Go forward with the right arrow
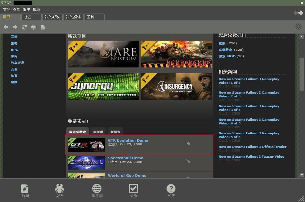This screenshot has height=202, width=305. point(15,27)
